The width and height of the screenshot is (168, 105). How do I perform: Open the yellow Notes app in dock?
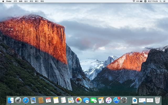[x=56, y=100]
